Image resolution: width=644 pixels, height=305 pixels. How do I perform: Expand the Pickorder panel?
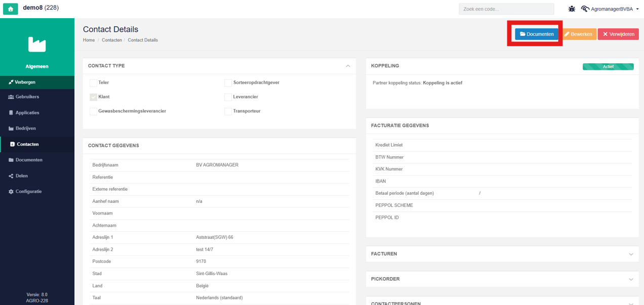[x=631, y=279]
